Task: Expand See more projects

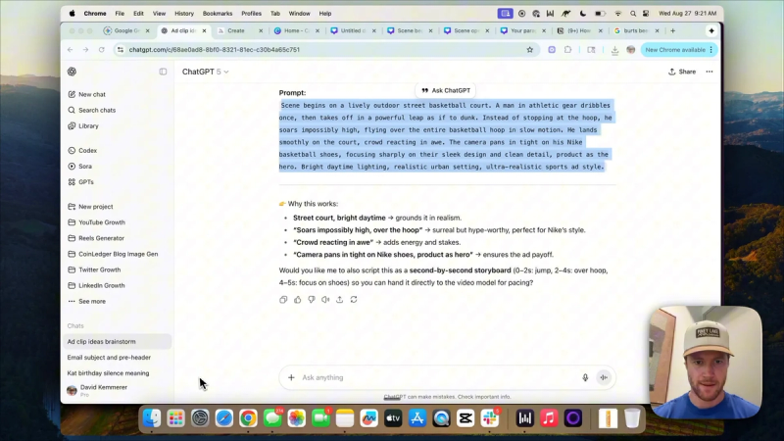Action: pos(86,302)
